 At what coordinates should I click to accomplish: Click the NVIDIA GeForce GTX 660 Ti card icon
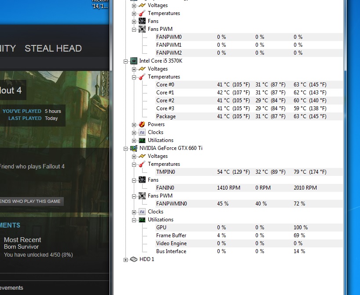133,148
